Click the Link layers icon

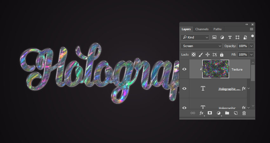coord(193,113)
